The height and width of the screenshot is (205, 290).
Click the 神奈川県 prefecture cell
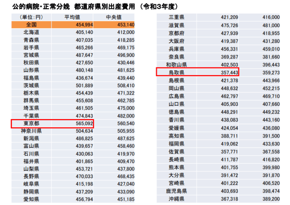(x=31, y=131)
